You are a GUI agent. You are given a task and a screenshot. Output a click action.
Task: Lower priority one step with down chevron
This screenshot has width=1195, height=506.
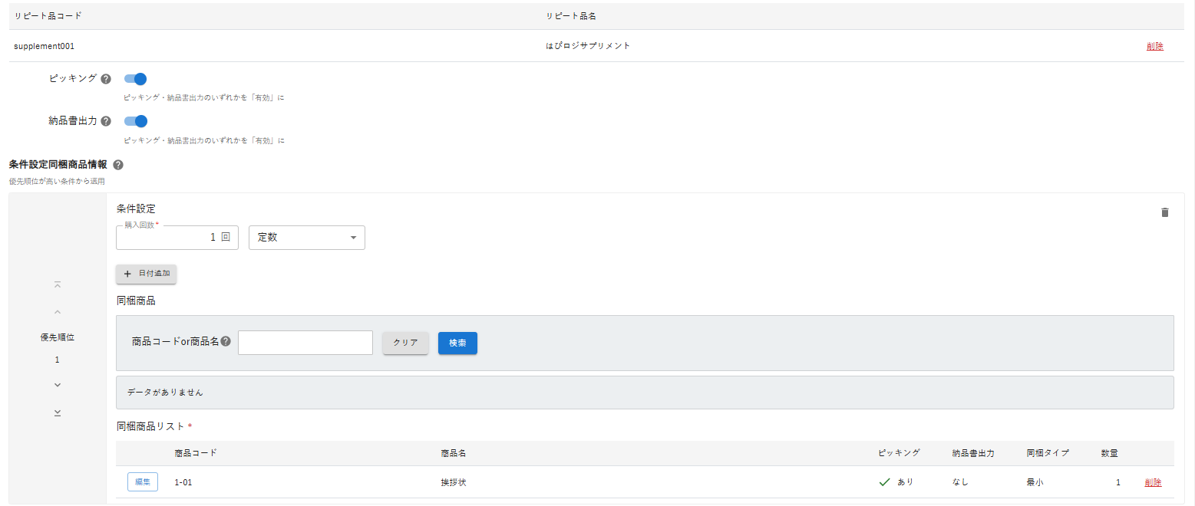(x=58, y=385)
